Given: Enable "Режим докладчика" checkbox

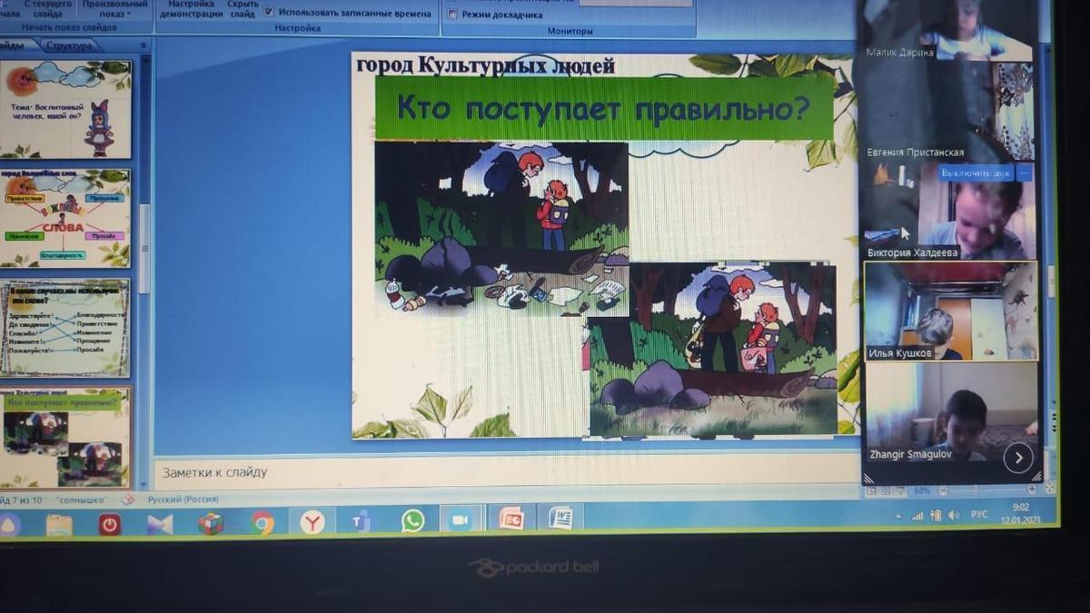Looking at the screenshot, I should (x=452, y=15).
